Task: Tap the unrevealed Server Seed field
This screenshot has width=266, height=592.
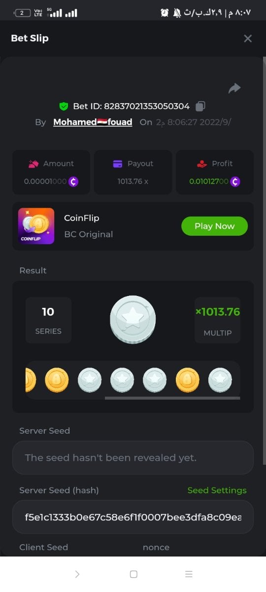Action: [133, 458]
